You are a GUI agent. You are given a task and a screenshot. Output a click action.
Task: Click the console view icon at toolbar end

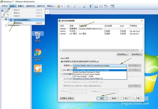[112, 6]
